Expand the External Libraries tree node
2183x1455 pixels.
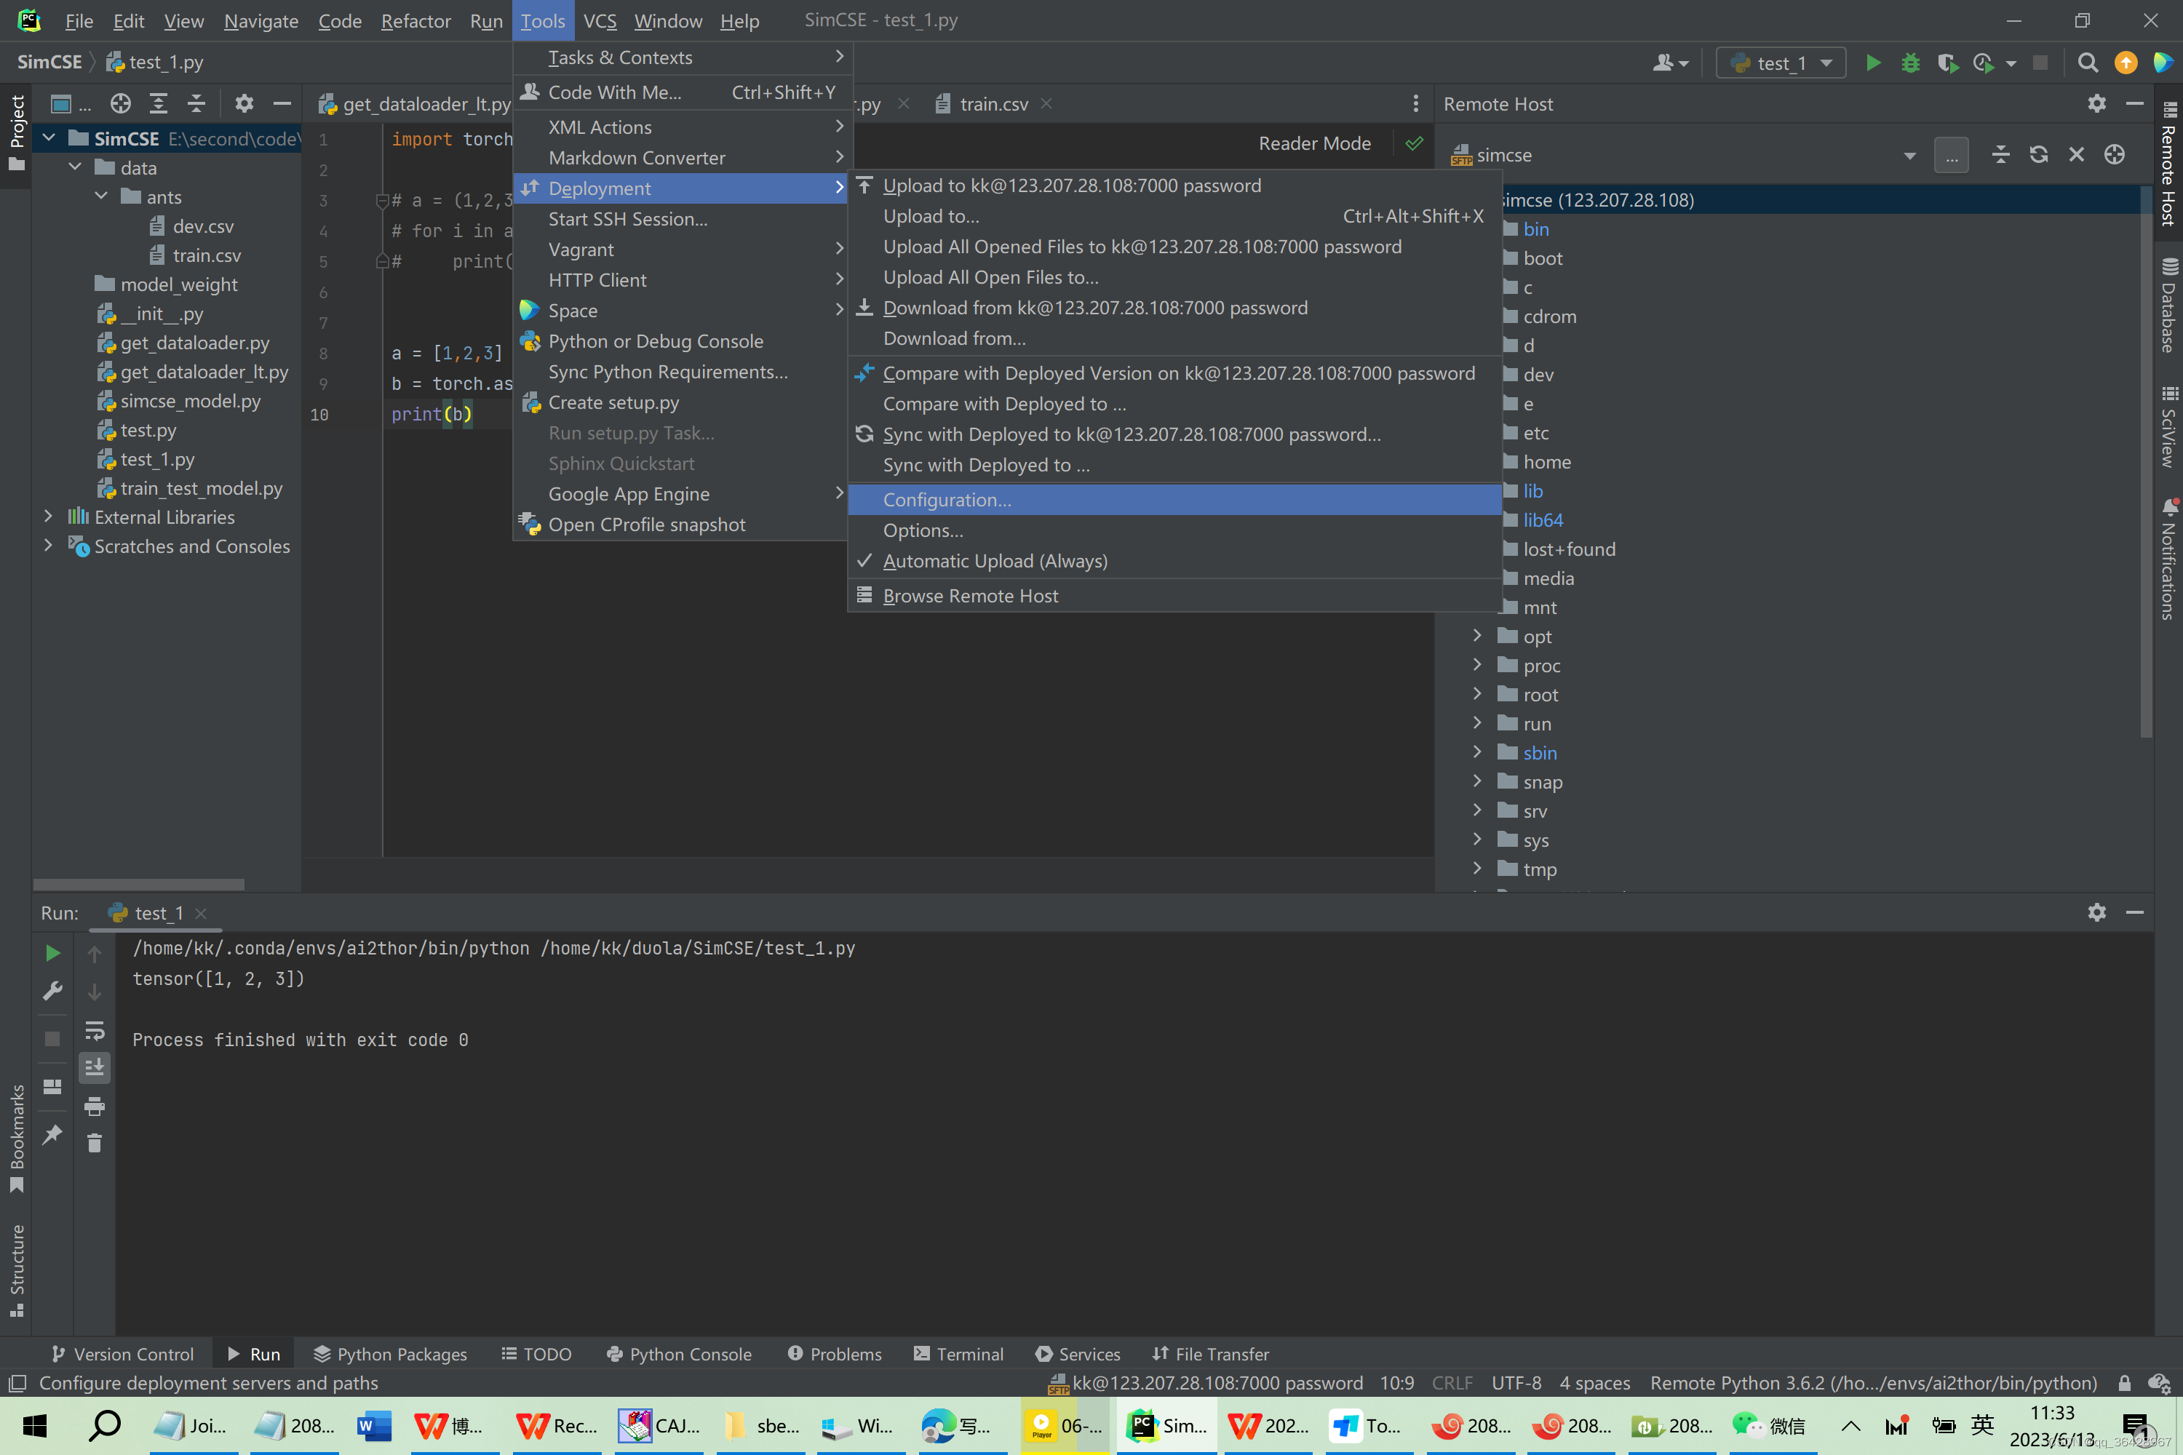click(x=48, y=517)
